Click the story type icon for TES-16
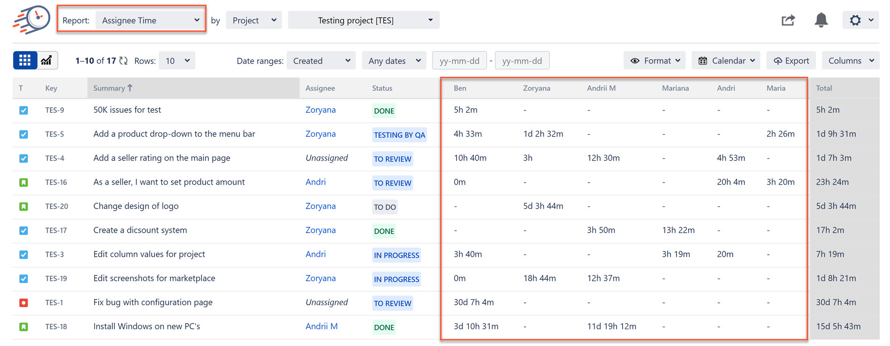This screenshot has height=346, width=890. [x=23, y=183]
